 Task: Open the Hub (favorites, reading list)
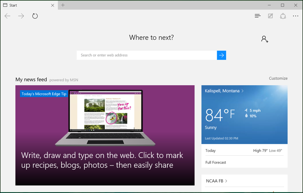(257, 16)
